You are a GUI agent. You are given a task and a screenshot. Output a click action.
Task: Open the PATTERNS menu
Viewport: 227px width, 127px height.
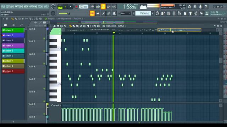(x=19, y=7)
